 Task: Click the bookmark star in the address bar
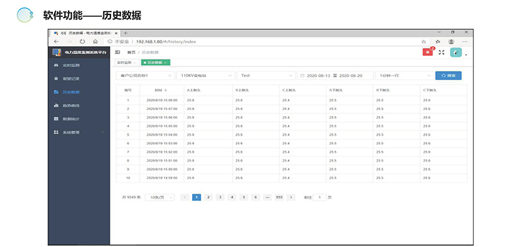pyautogui.click(x=423, y=42)
